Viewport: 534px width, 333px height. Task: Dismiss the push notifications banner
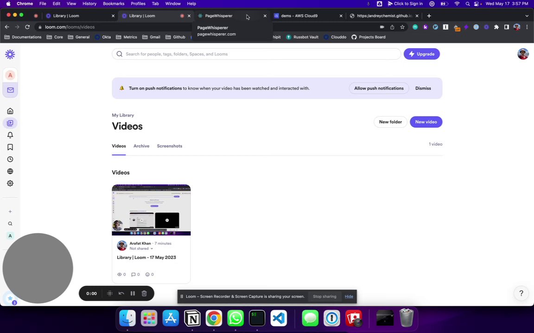[x=423, y=88]
